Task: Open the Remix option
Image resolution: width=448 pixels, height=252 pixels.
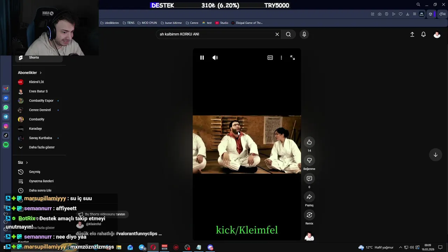Action: pyautogui.click(x=309, y=215)
